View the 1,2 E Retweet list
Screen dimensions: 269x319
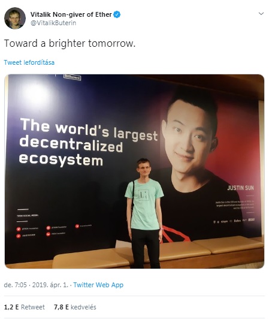point(24,307)
